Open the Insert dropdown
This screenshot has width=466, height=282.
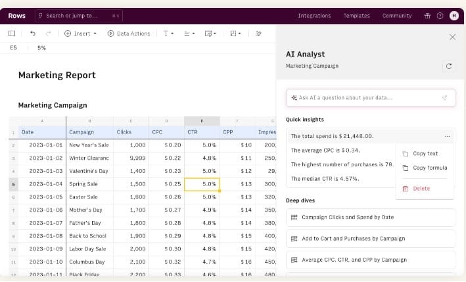point(81,34)
